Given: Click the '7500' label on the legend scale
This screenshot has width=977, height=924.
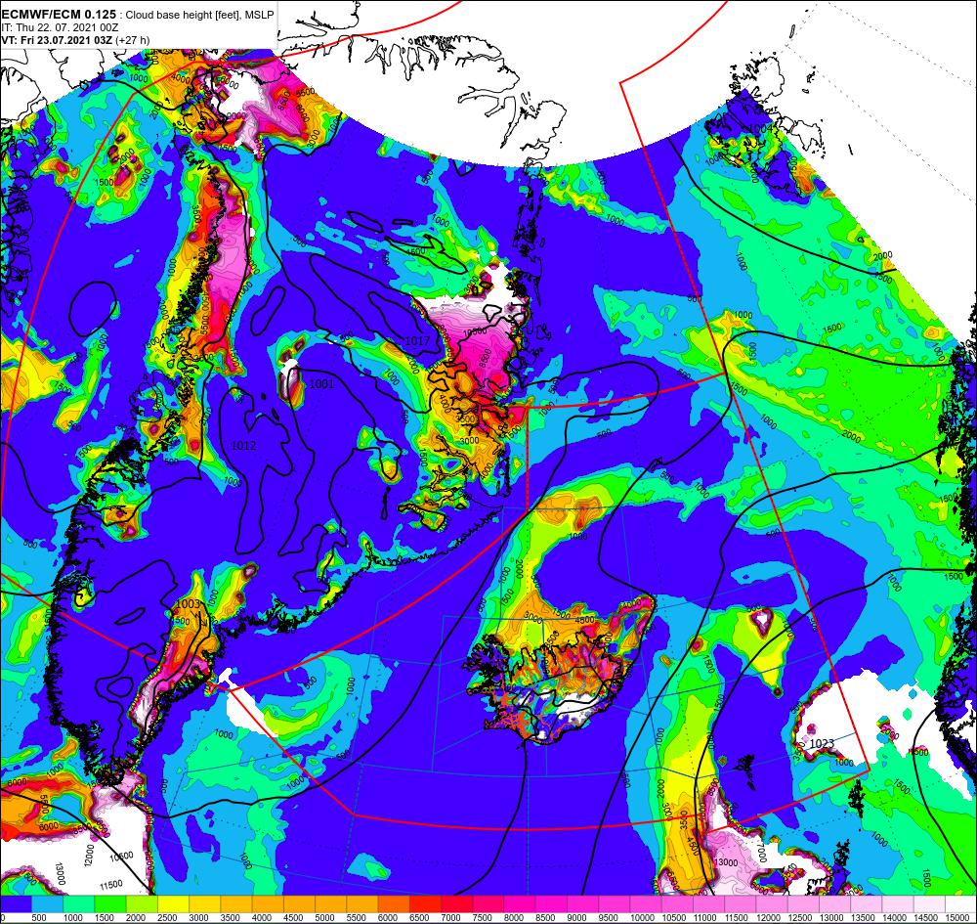Looking at the screenshot, I should 483,918.
